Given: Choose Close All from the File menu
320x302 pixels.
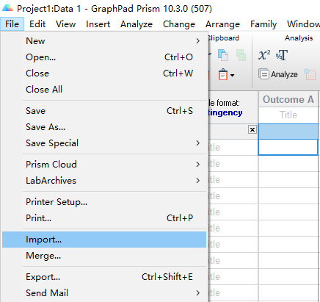Looking at the screenshot, I should (104, 90).
